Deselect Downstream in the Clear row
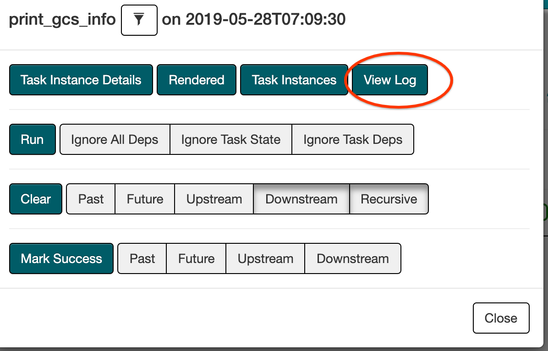The width and height of the screenshot is (548, 351). [301, 199]
